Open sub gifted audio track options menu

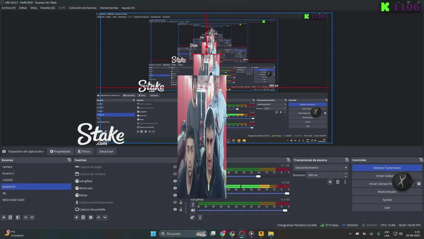[x=193, y=204]
